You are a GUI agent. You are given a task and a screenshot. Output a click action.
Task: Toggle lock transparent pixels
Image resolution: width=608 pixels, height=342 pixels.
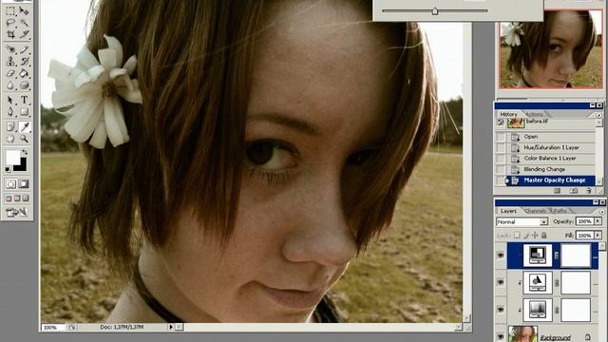(x=517, y=235)
